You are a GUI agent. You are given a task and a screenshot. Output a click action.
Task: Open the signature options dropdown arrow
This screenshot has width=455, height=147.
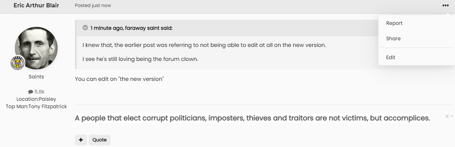(x=452, y=117)
